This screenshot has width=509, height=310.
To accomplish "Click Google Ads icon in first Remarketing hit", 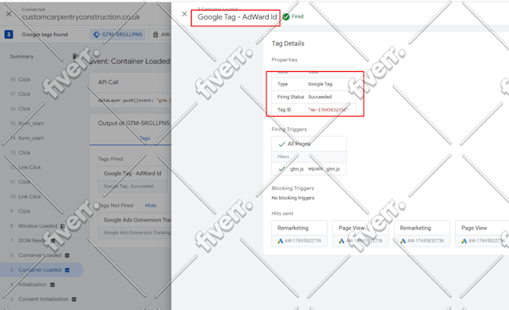I will (x=280, y=241).
